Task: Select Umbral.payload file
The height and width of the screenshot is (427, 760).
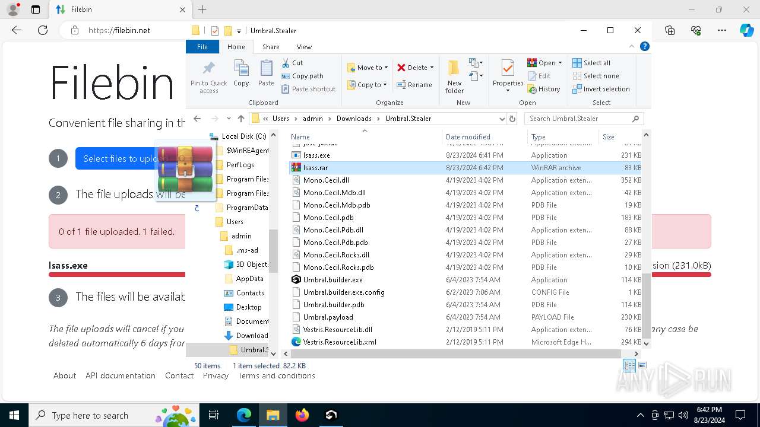Action: click(328, 317)
